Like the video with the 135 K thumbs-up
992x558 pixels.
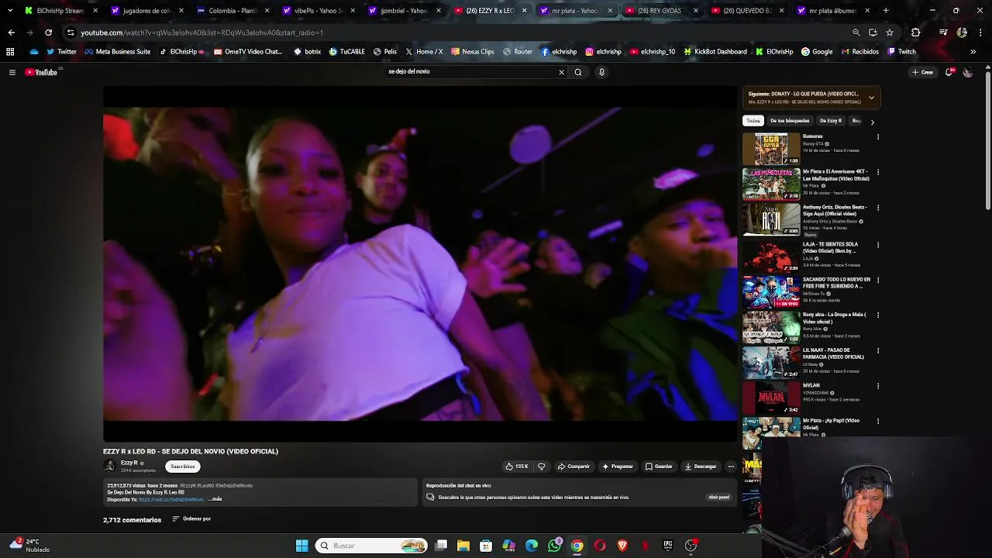coord(517,467)
